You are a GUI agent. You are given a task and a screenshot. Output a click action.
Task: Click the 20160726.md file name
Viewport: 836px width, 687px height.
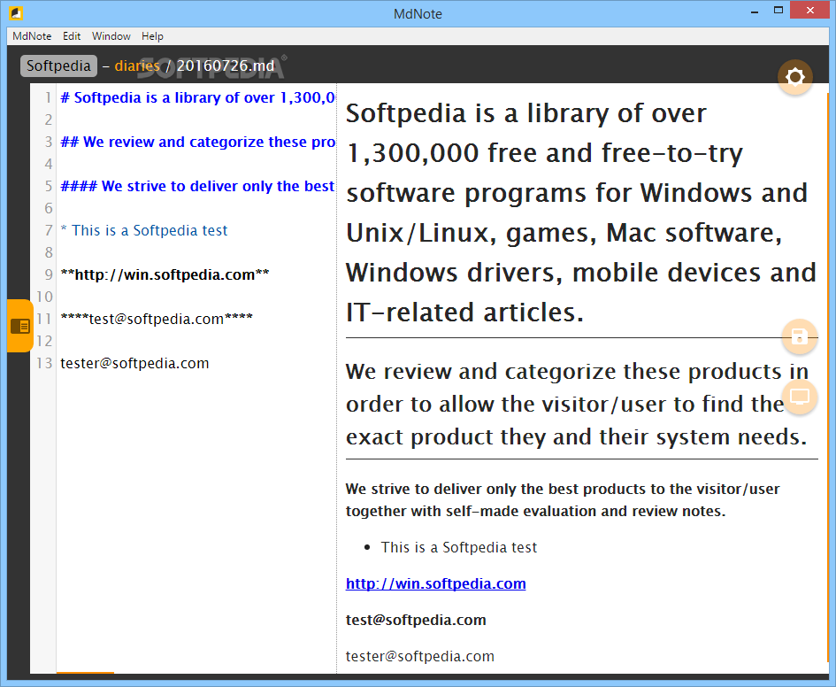coord(226,66)
